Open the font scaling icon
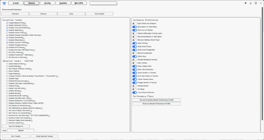264x140 pixels. click(x=250, y=3)
